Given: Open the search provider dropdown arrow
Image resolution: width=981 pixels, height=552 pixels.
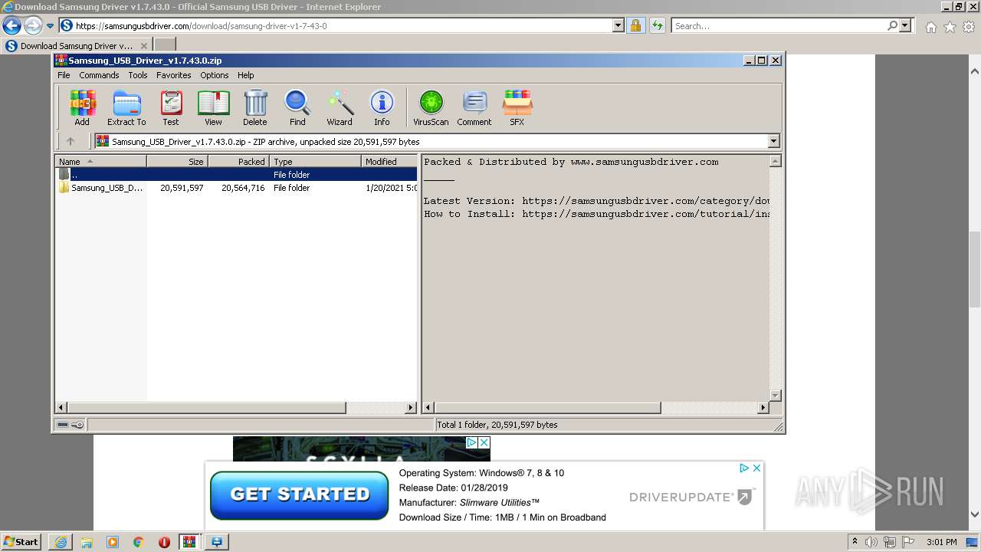Looking at the screenshot, I should [x=906, y=26].
